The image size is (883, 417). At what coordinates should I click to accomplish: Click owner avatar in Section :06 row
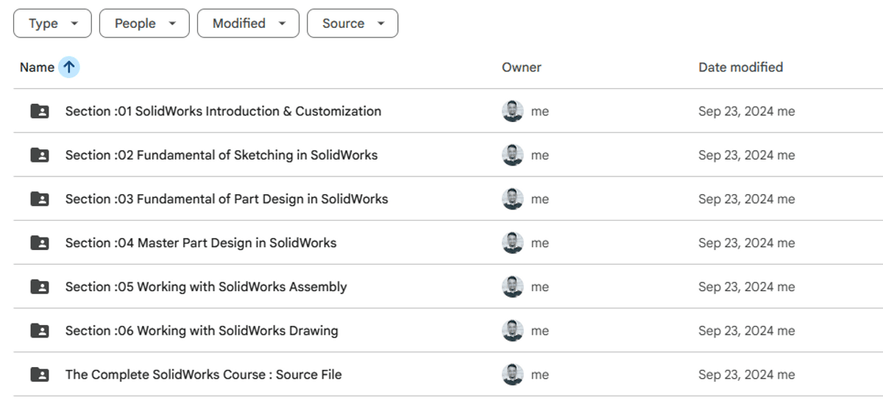512,331
